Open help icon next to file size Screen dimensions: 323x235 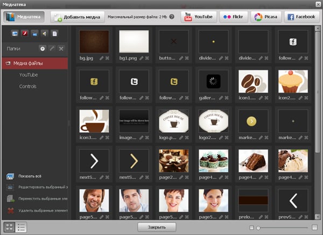point(172,17)
